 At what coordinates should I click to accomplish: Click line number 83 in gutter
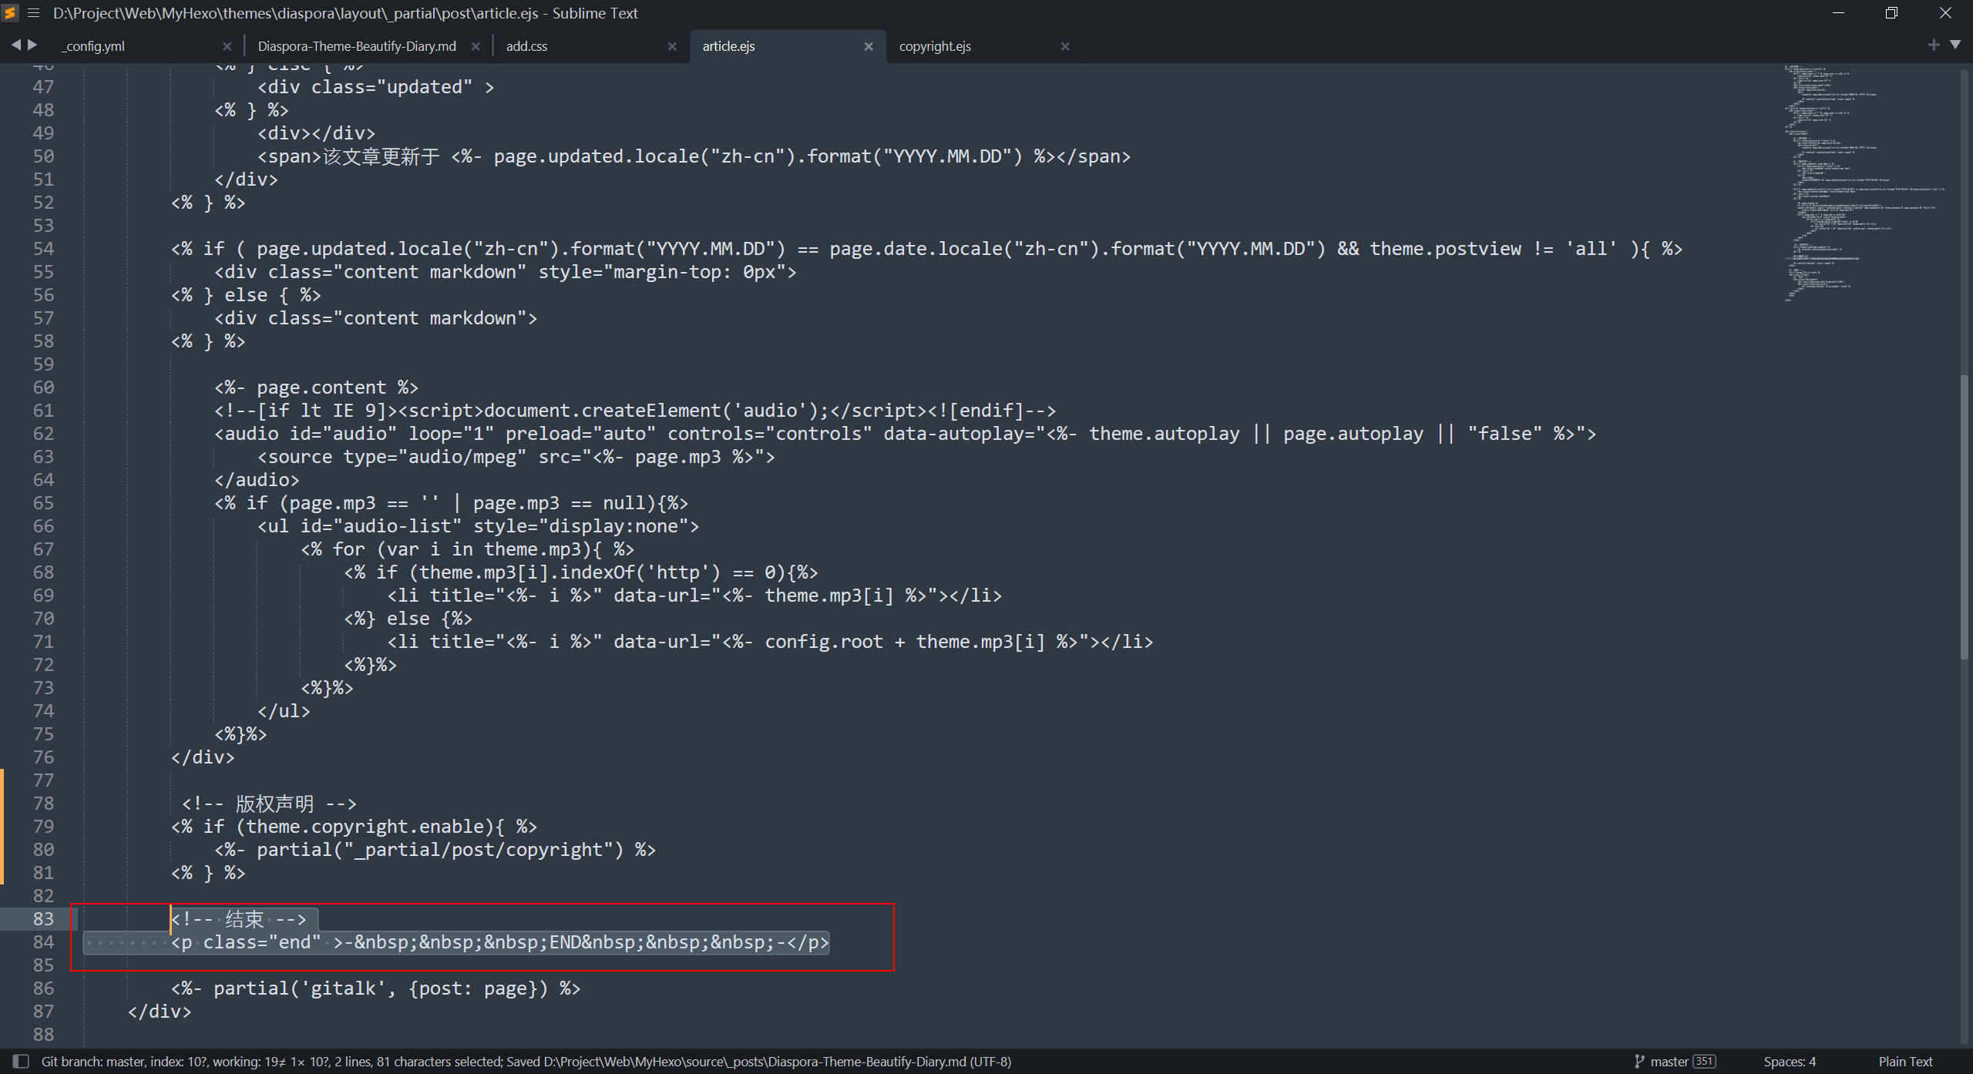coord(43,918)
